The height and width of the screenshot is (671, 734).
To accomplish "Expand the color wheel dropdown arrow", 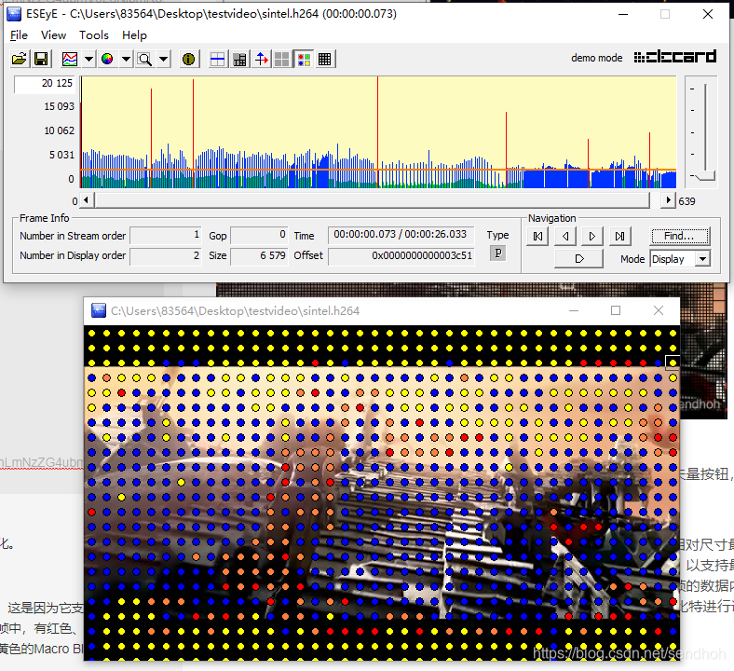I will [x=126, y=59].
